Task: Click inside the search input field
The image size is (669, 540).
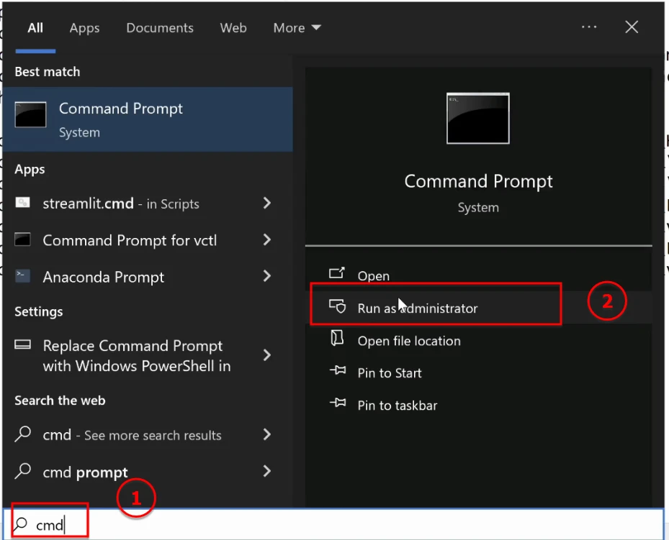Action: [x=50, y=524]
